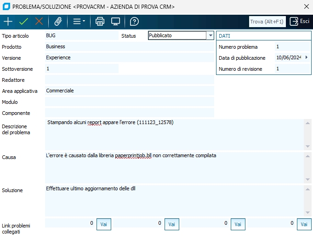The width and height of the screenshot is (313, 239).
Task: Click in the Causa text area
Action: [x=174, y=168]
